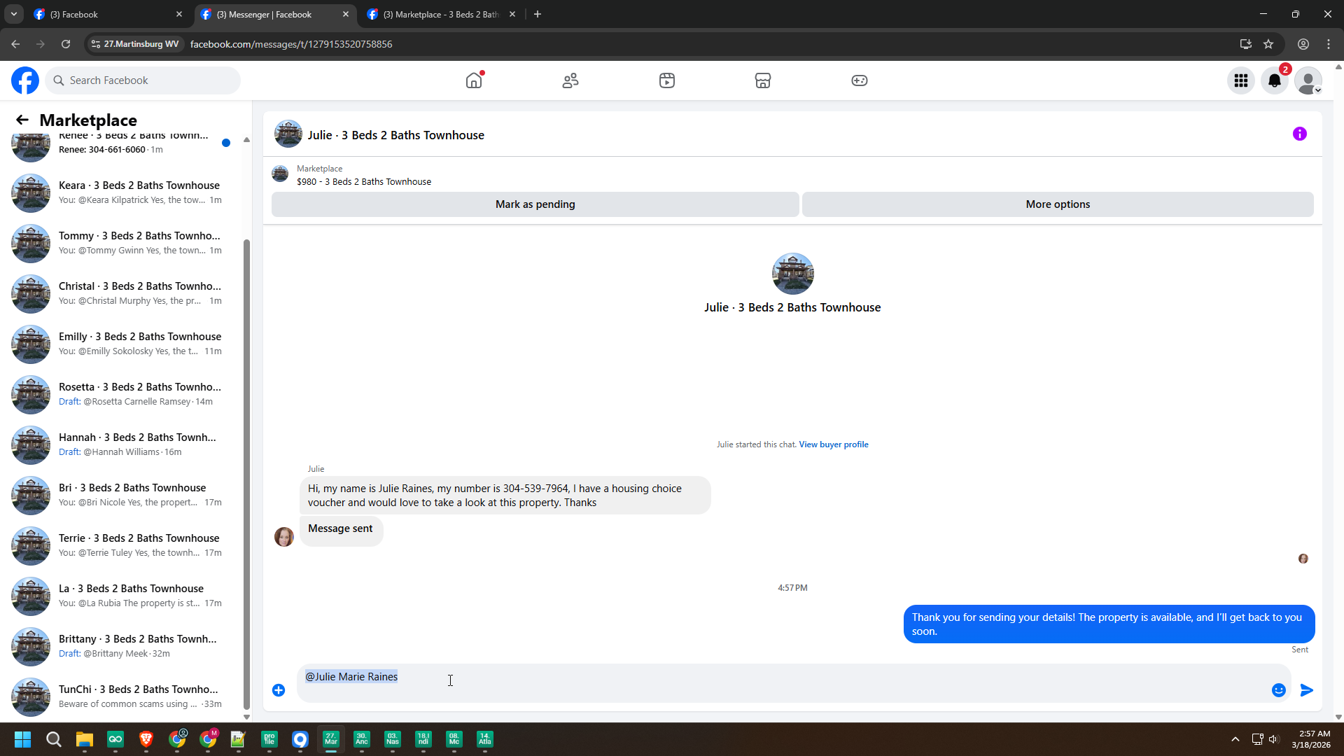Go to the Home feed icon
This screenshot has height=756, width=1344.
[x=474, y=80]
